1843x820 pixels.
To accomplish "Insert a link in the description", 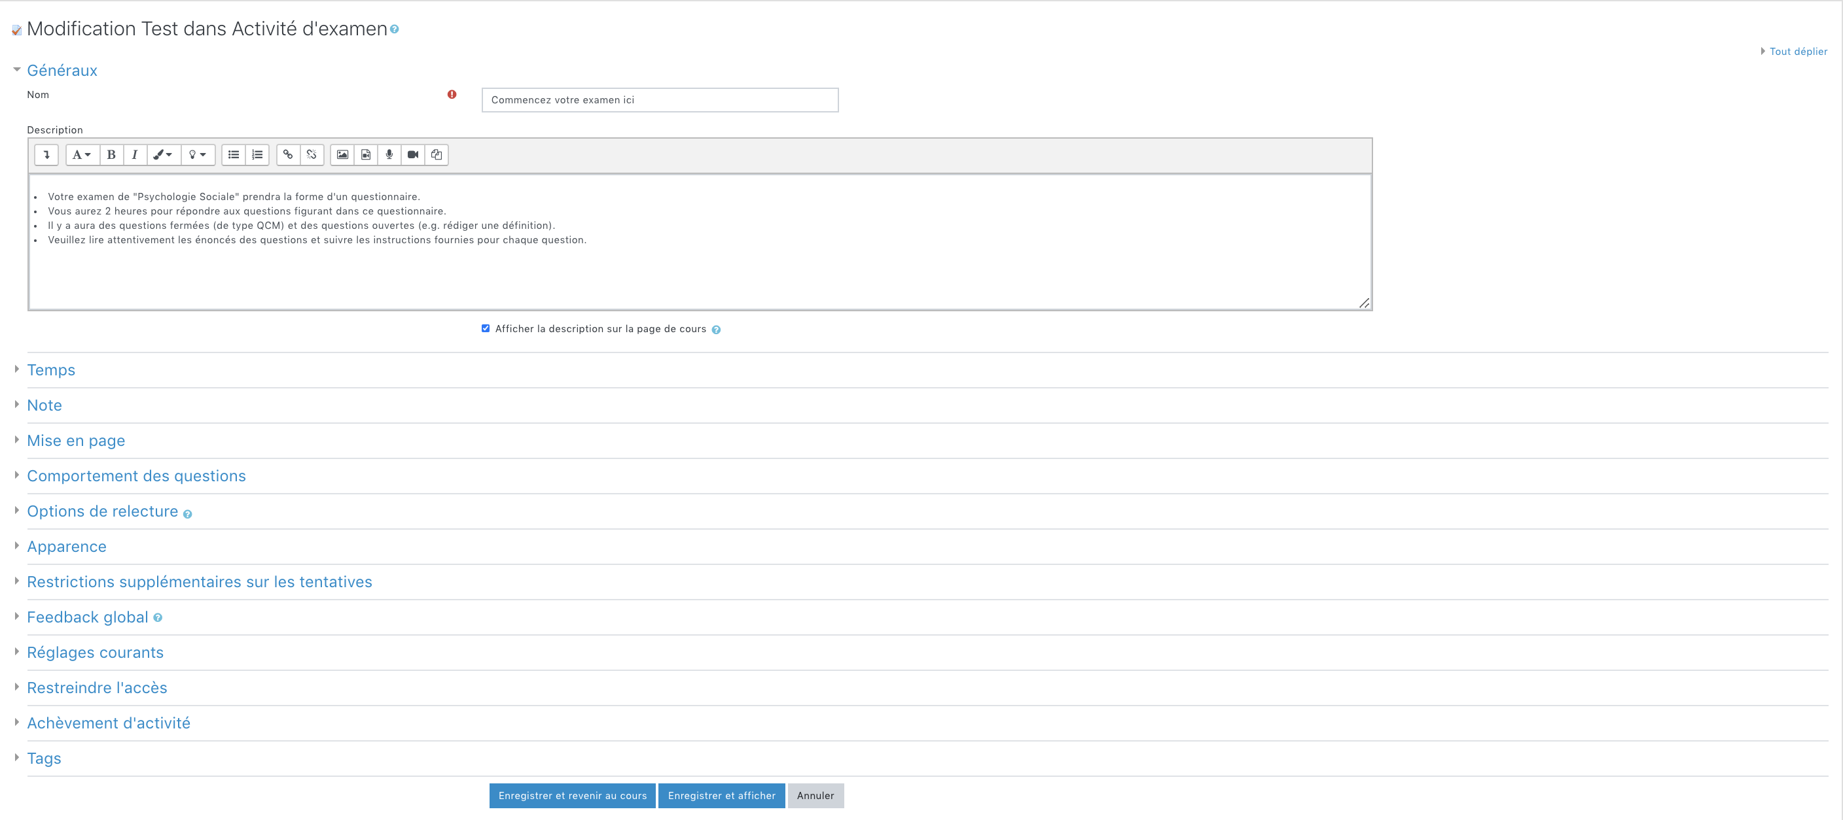I will point(287,154).
